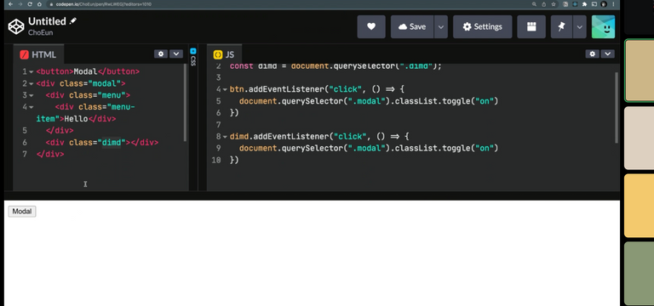The height and width of the screenshot is (306, 654).
Task: Edit pen title with pencil icon
Action: pyautogui.click(x=73, y=20)
